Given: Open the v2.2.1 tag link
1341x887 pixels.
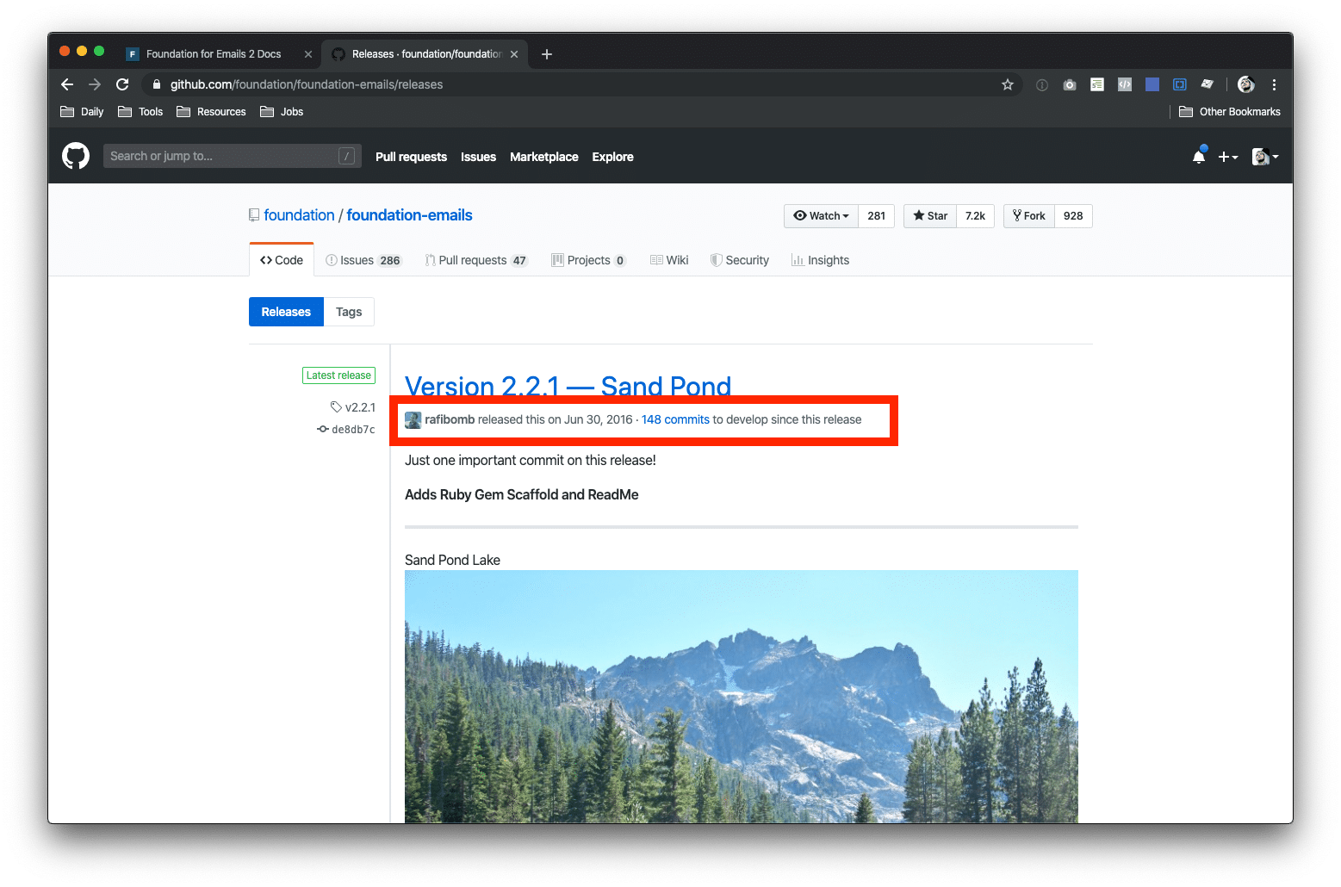Looking at the screenshot, I should pos(353,407).
